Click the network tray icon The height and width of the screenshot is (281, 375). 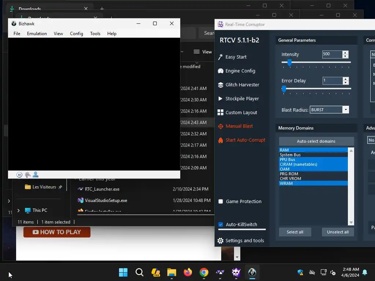(x=323, y=272)
